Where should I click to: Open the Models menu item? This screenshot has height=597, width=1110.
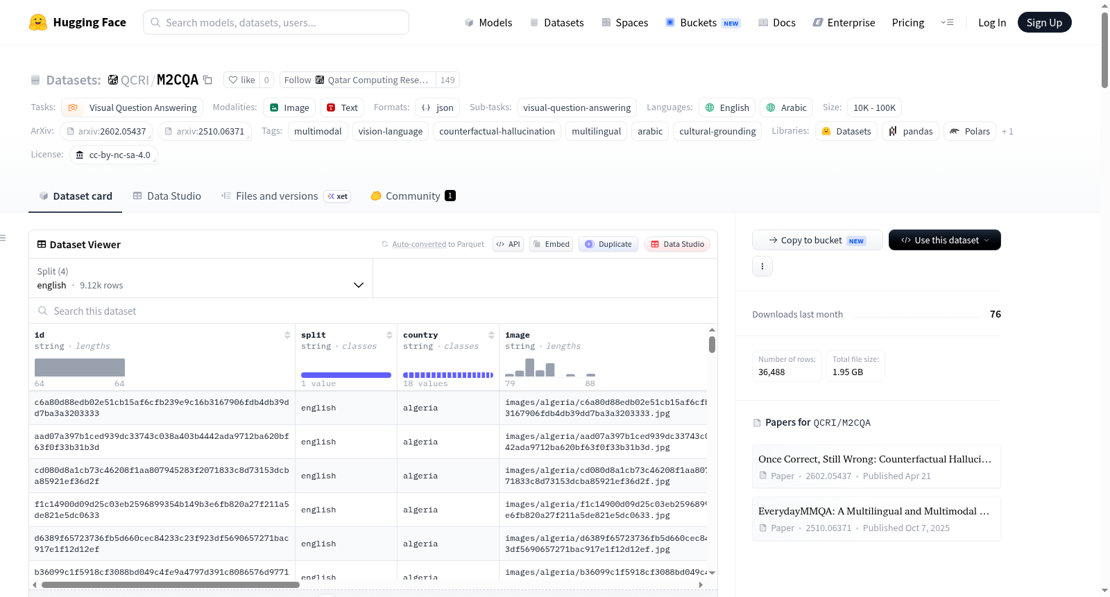(x=488, y=22)
